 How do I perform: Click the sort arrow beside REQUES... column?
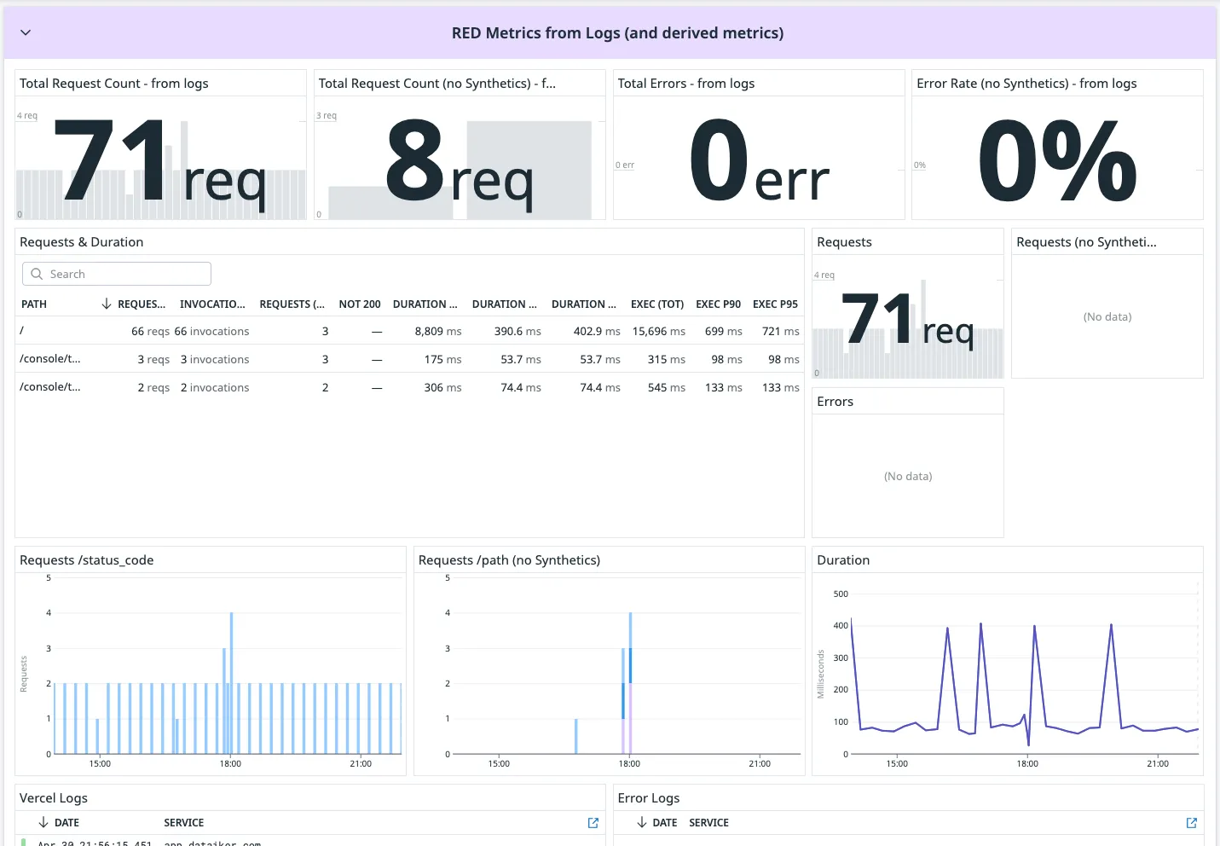107,304
